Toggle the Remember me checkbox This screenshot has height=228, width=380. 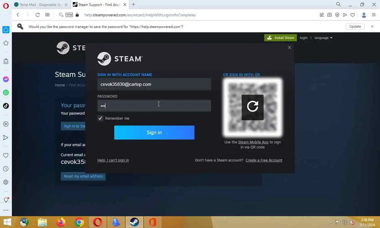100,118
